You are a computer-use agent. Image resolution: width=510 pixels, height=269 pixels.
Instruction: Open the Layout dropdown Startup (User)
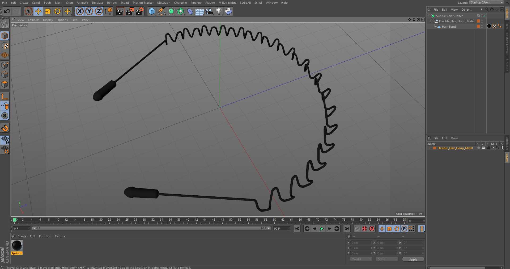click(486, 2)
